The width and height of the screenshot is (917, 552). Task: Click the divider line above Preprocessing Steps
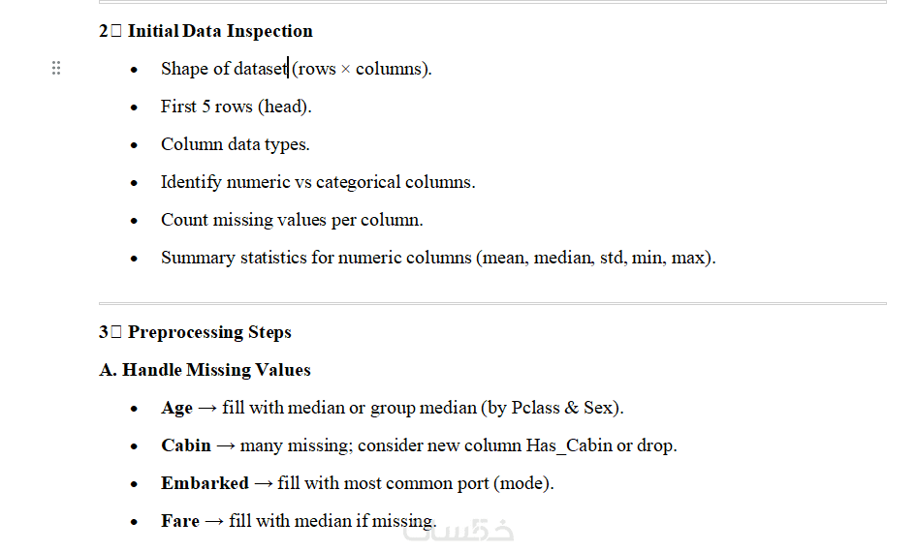(492, 303)
